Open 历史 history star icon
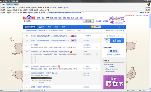 [41, 10]
